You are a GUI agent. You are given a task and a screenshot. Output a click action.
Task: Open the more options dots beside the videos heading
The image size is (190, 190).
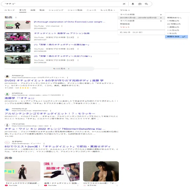click(16, 18)
